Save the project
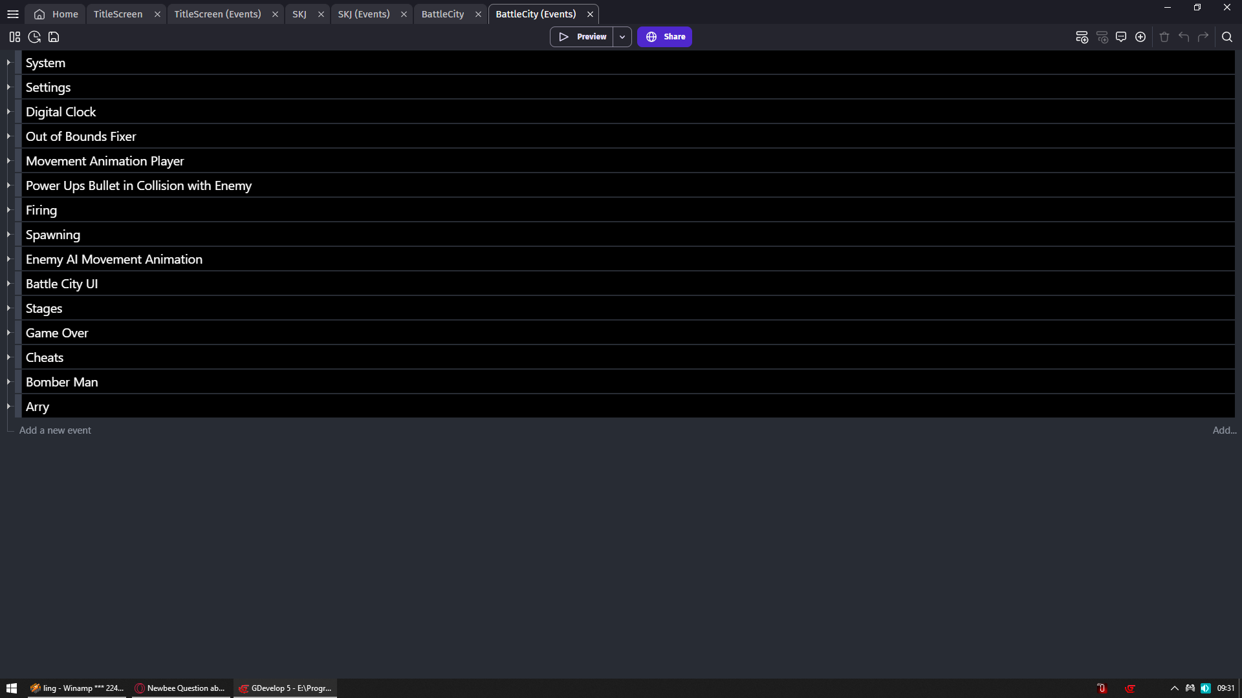Image resolution: width=1242 pixels, height=698 pixels. click(54, 37)
